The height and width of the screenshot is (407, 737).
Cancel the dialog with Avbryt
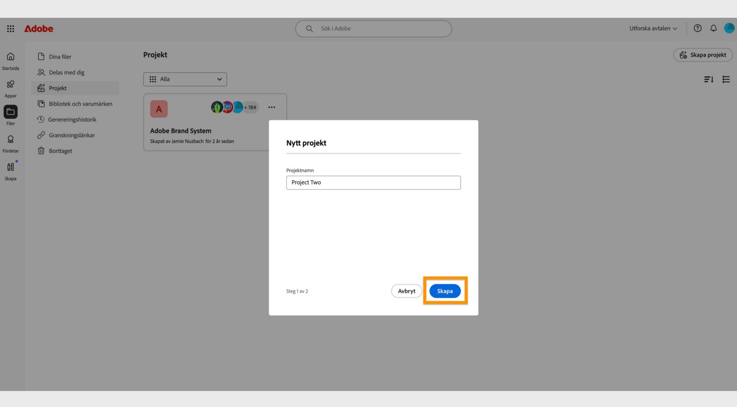pos(407,291)
